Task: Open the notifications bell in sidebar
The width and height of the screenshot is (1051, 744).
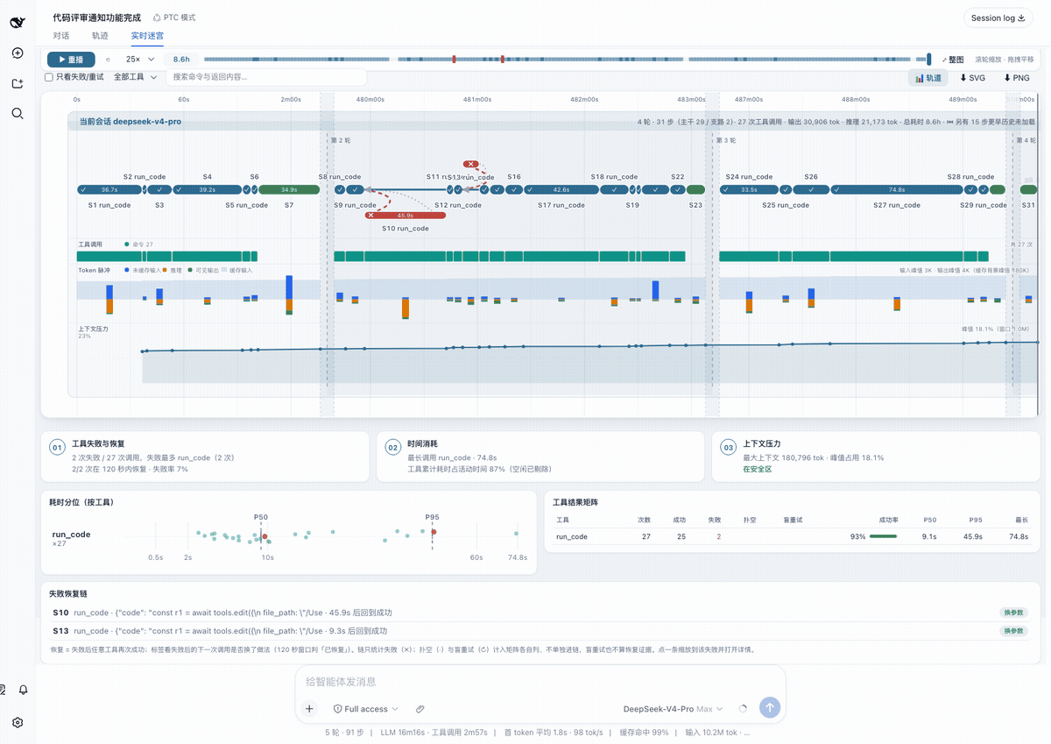Action: [x=24, y=690]
